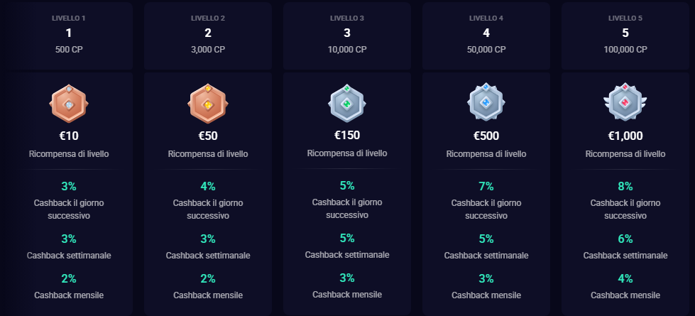The width and height of the screenshot is (695, 316).
Task: Click the 100,000 CP requirement text
Action: point(625,50)
